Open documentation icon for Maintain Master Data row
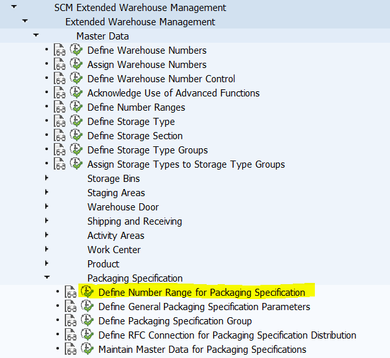The height and width of the screenshot is (358, 390). click(71, 349)
